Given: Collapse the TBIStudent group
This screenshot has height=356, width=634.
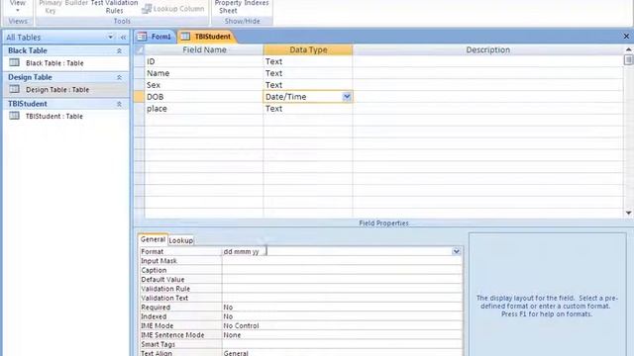Looking at the screenshot, I should point(119,104).
